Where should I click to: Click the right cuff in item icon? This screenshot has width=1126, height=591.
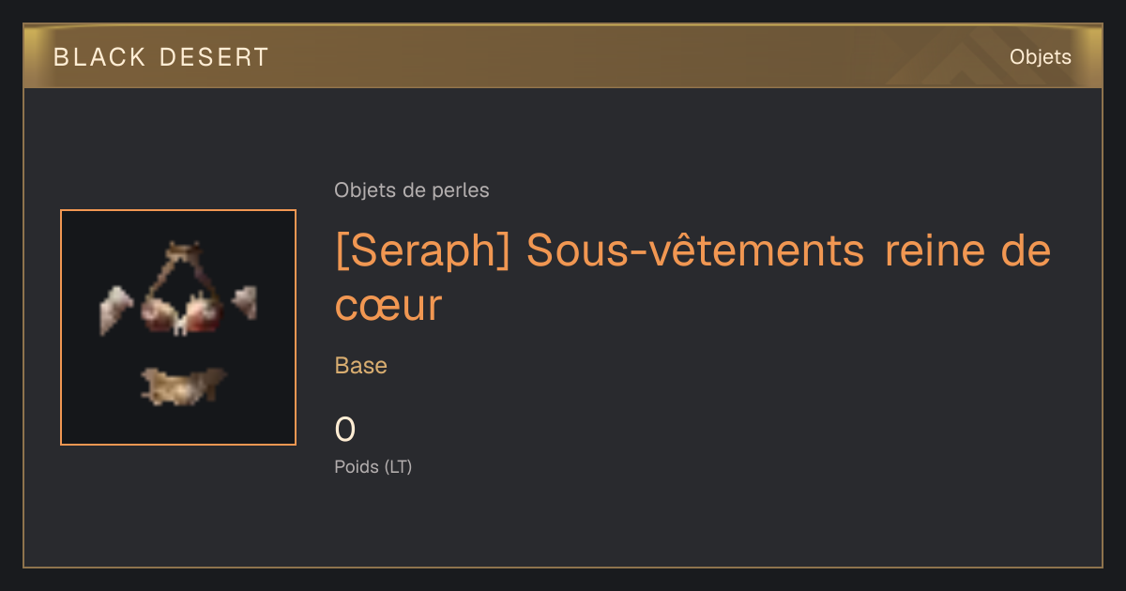pyautogui.click(x=245, y=302)
